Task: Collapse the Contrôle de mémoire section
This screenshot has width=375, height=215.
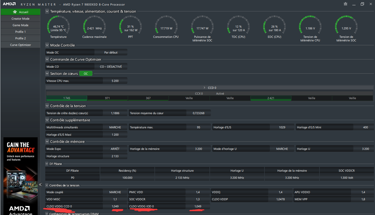Action: [x=47, y=141]
